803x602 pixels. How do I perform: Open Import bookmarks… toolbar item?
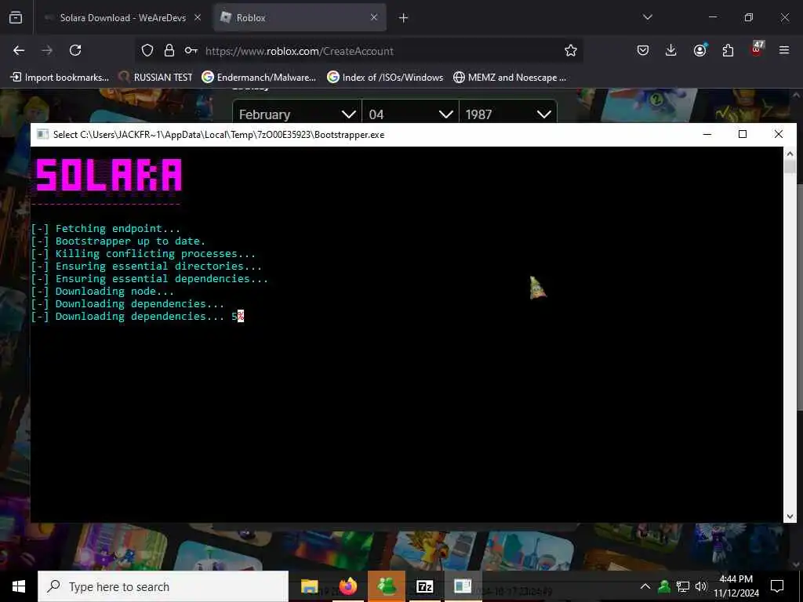(x=60, y=78)
